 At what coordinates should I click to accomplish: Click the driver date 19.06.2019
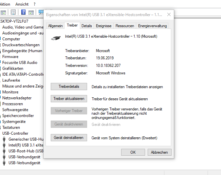(x=105, y=58)
